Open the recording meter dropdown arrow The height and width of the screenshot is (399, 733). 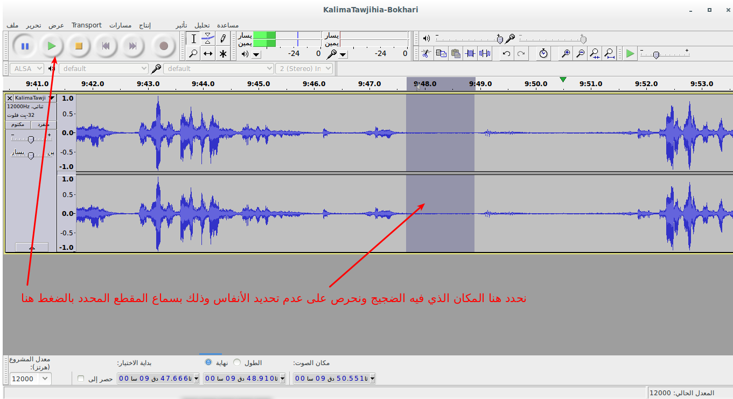pyautogui.click(x=343, y=54)
